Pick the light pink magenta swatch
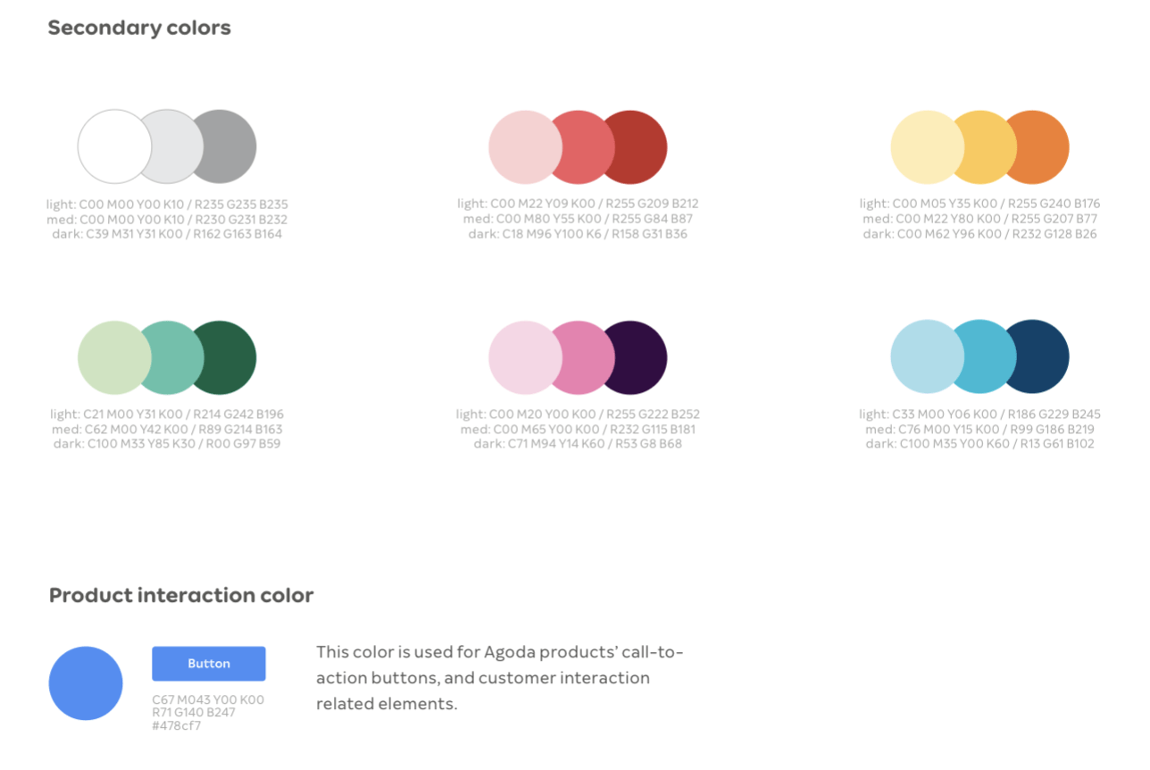 click(525, 357)
